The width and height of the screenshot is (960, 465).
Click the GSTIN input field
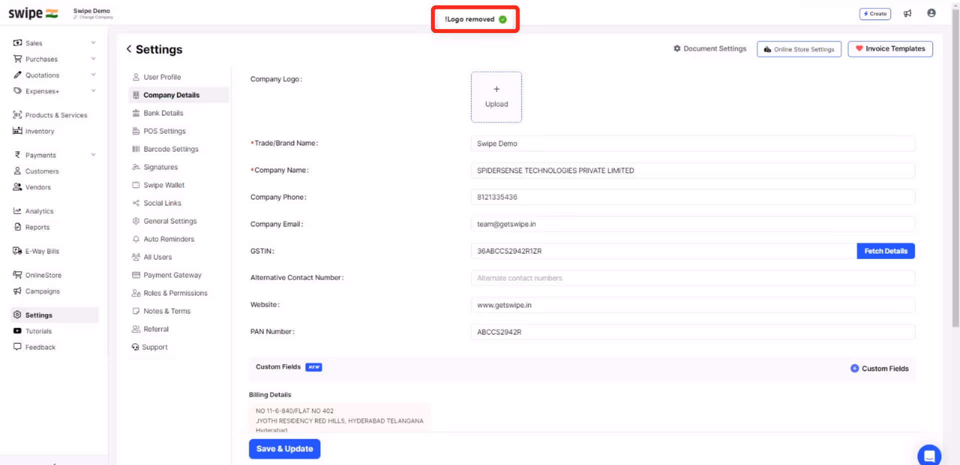(664, 251)
